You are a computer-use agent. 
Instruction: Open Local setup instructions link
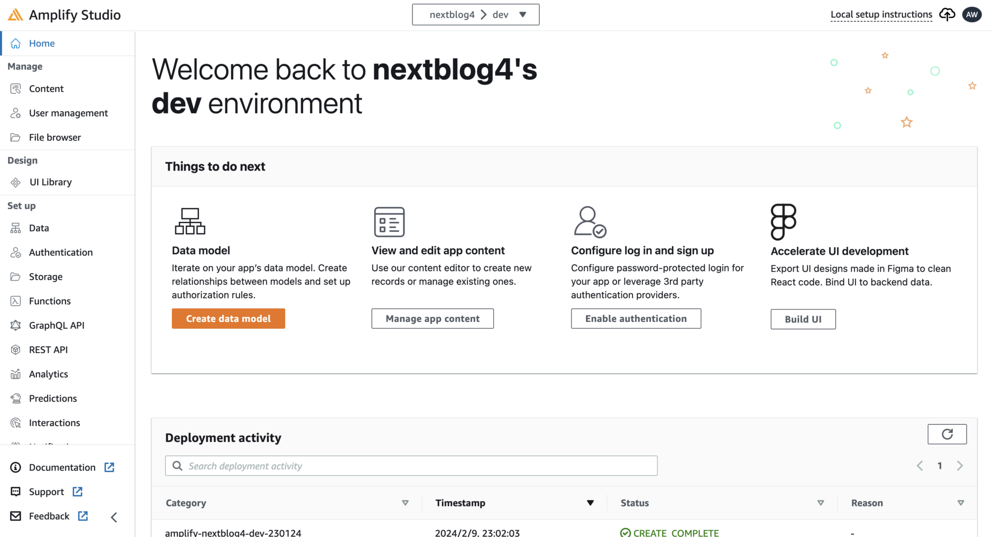click(881, 15)
